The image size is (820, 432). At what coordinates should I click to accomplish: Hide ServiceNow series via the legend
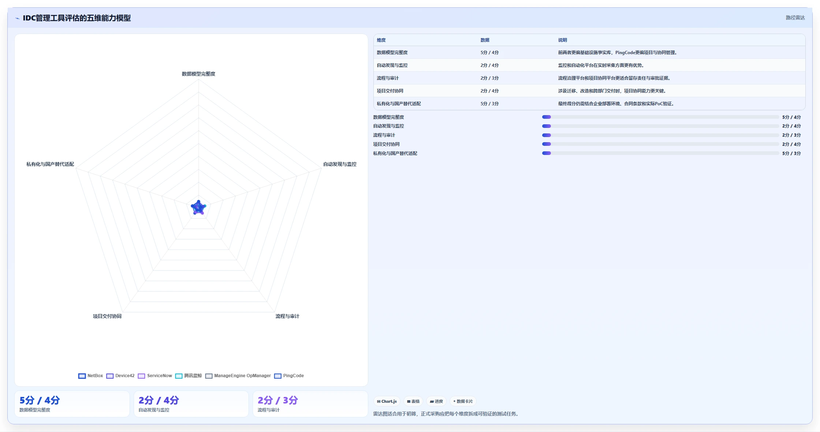[x=155, y=376]
